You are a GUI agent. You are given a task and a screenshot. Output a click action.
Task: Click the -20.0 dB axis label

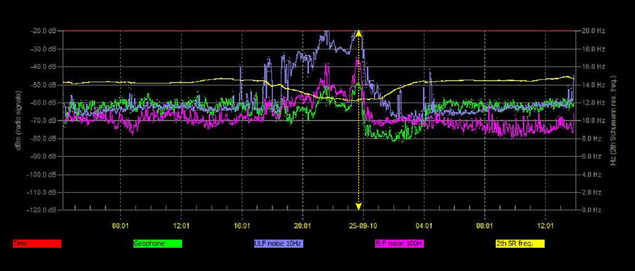tap(46, 31)
